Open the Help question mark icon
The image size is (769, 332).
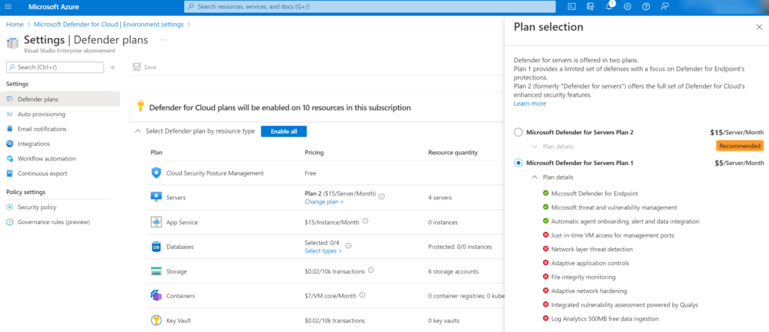(x=646, y=7)
